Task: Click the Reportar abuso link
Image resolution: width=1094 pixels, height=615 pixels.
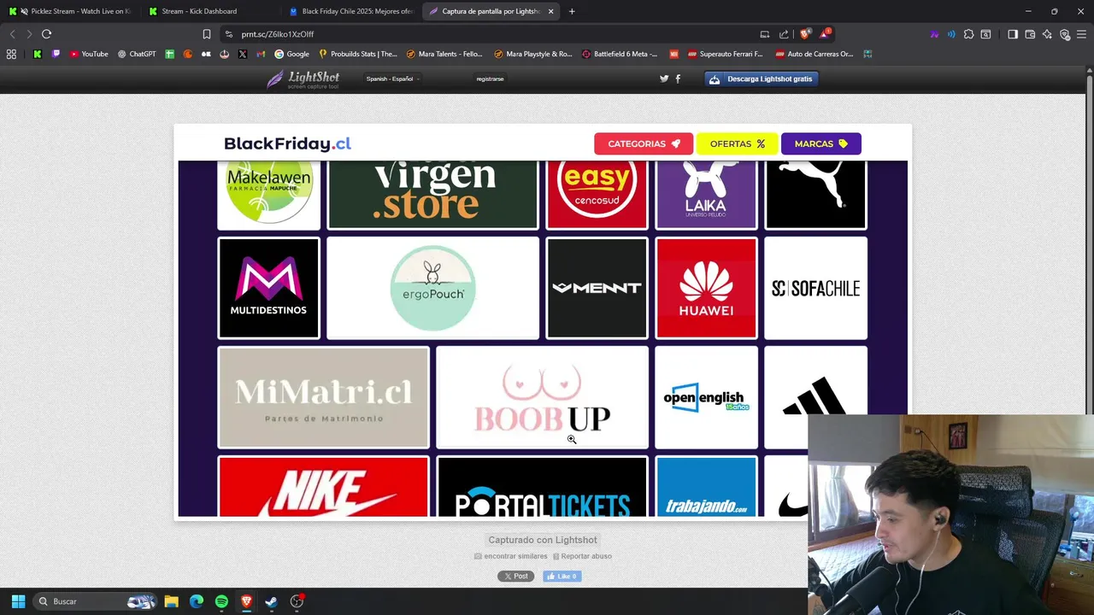Action: 582,556
